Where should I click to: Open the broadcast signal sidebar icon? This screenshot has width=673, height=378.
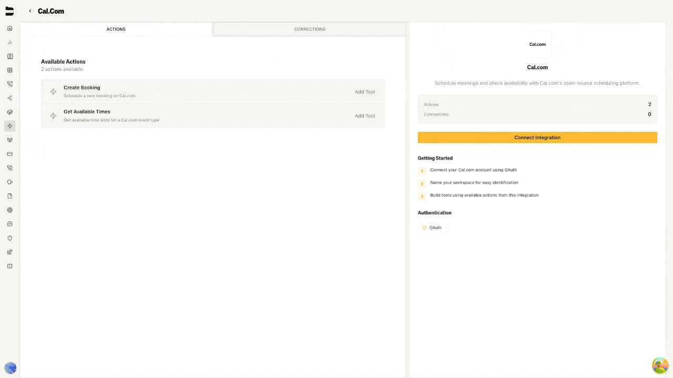(9, 140)
